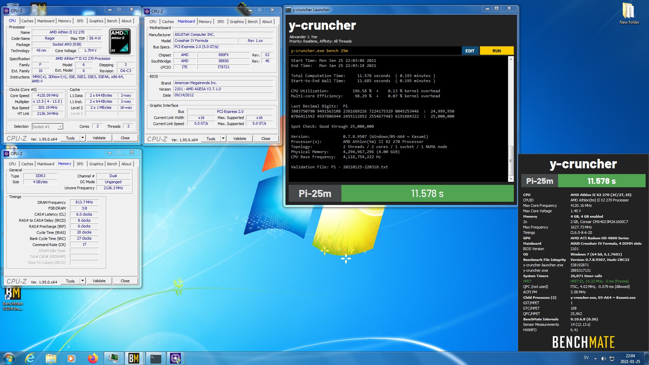
Task: Open Windows Explorer from the taskbar
Action: (51, 358)
